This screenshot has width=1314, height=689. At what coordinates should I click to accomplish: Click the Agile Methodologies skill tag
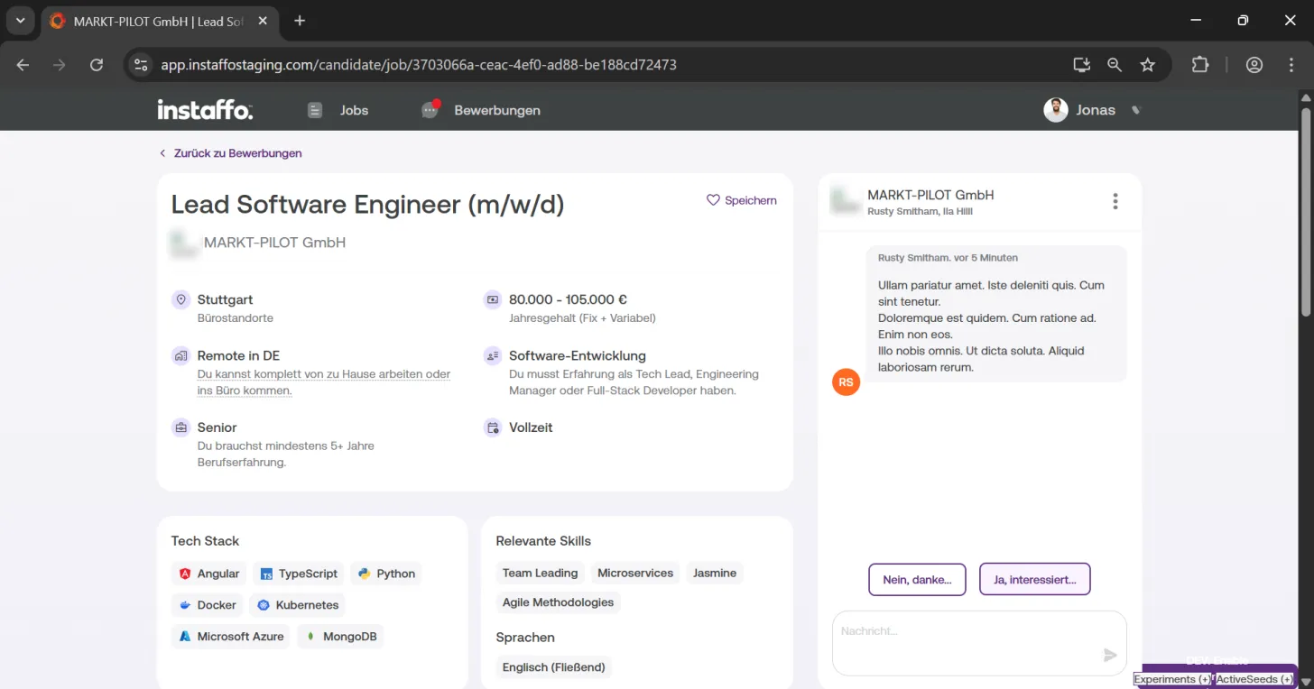tap(558, 602)
